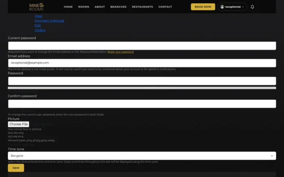Viewport: 284px width, 177px height.
Task: Focus the Current password field
Action: pos(142,46)
